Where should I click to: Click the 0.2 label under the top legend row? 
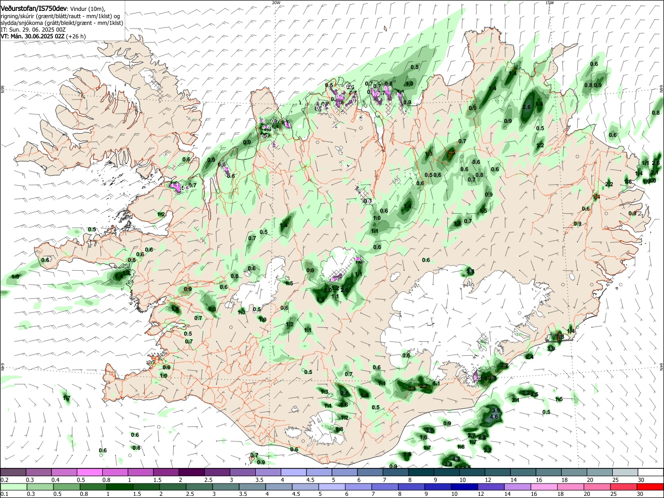4,480
